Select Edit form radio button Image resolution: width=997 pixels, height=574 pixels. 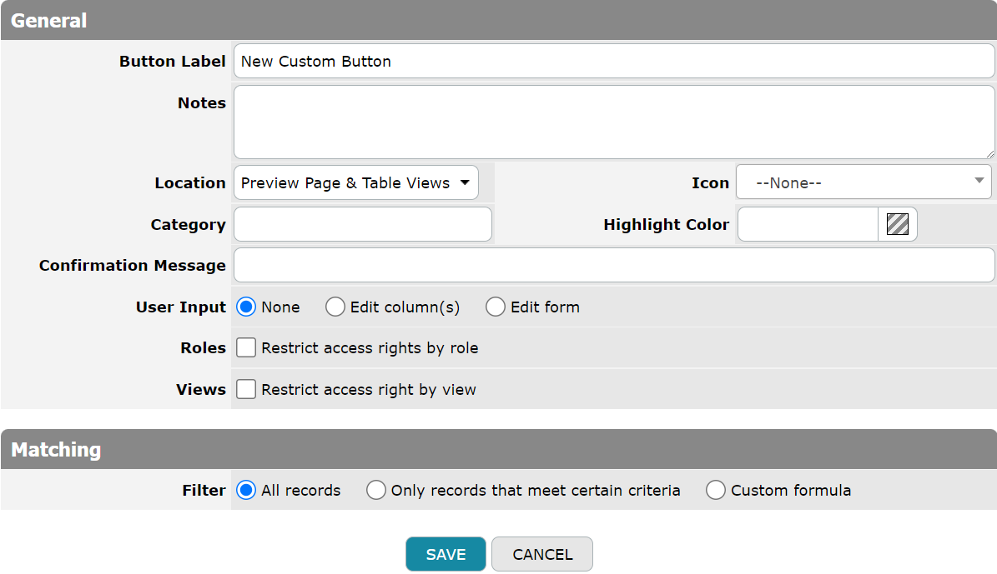[x=496, y=307]
